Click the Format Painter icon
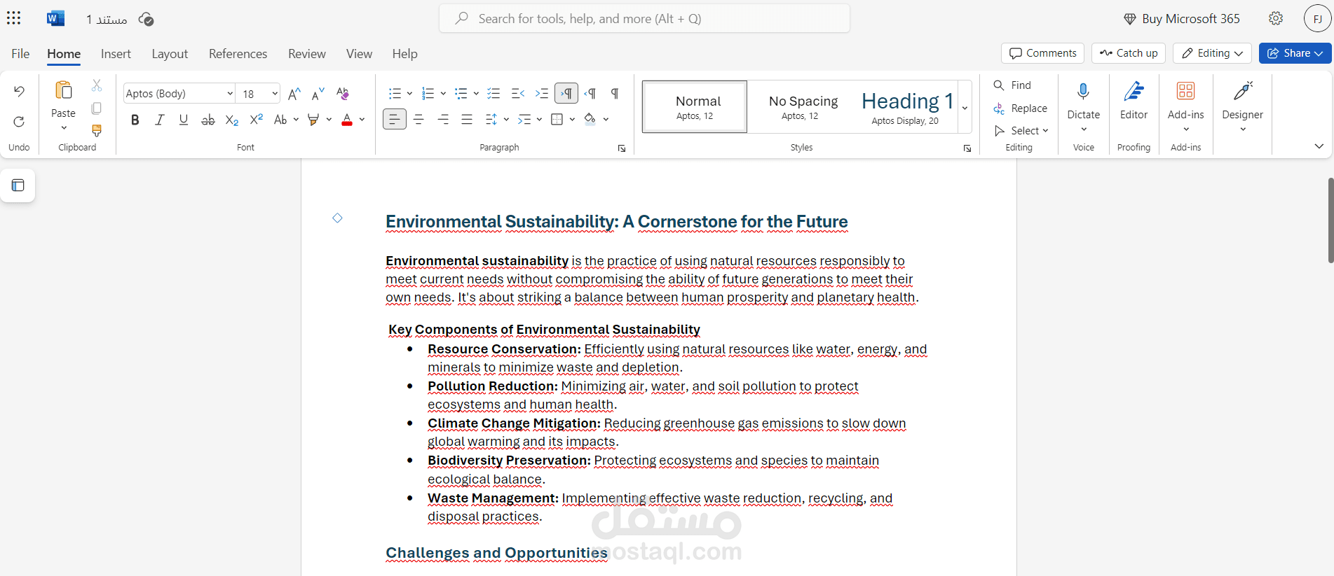Viewport: 1334px width, 576px height. pyautogui.click(x=97, y=131)
